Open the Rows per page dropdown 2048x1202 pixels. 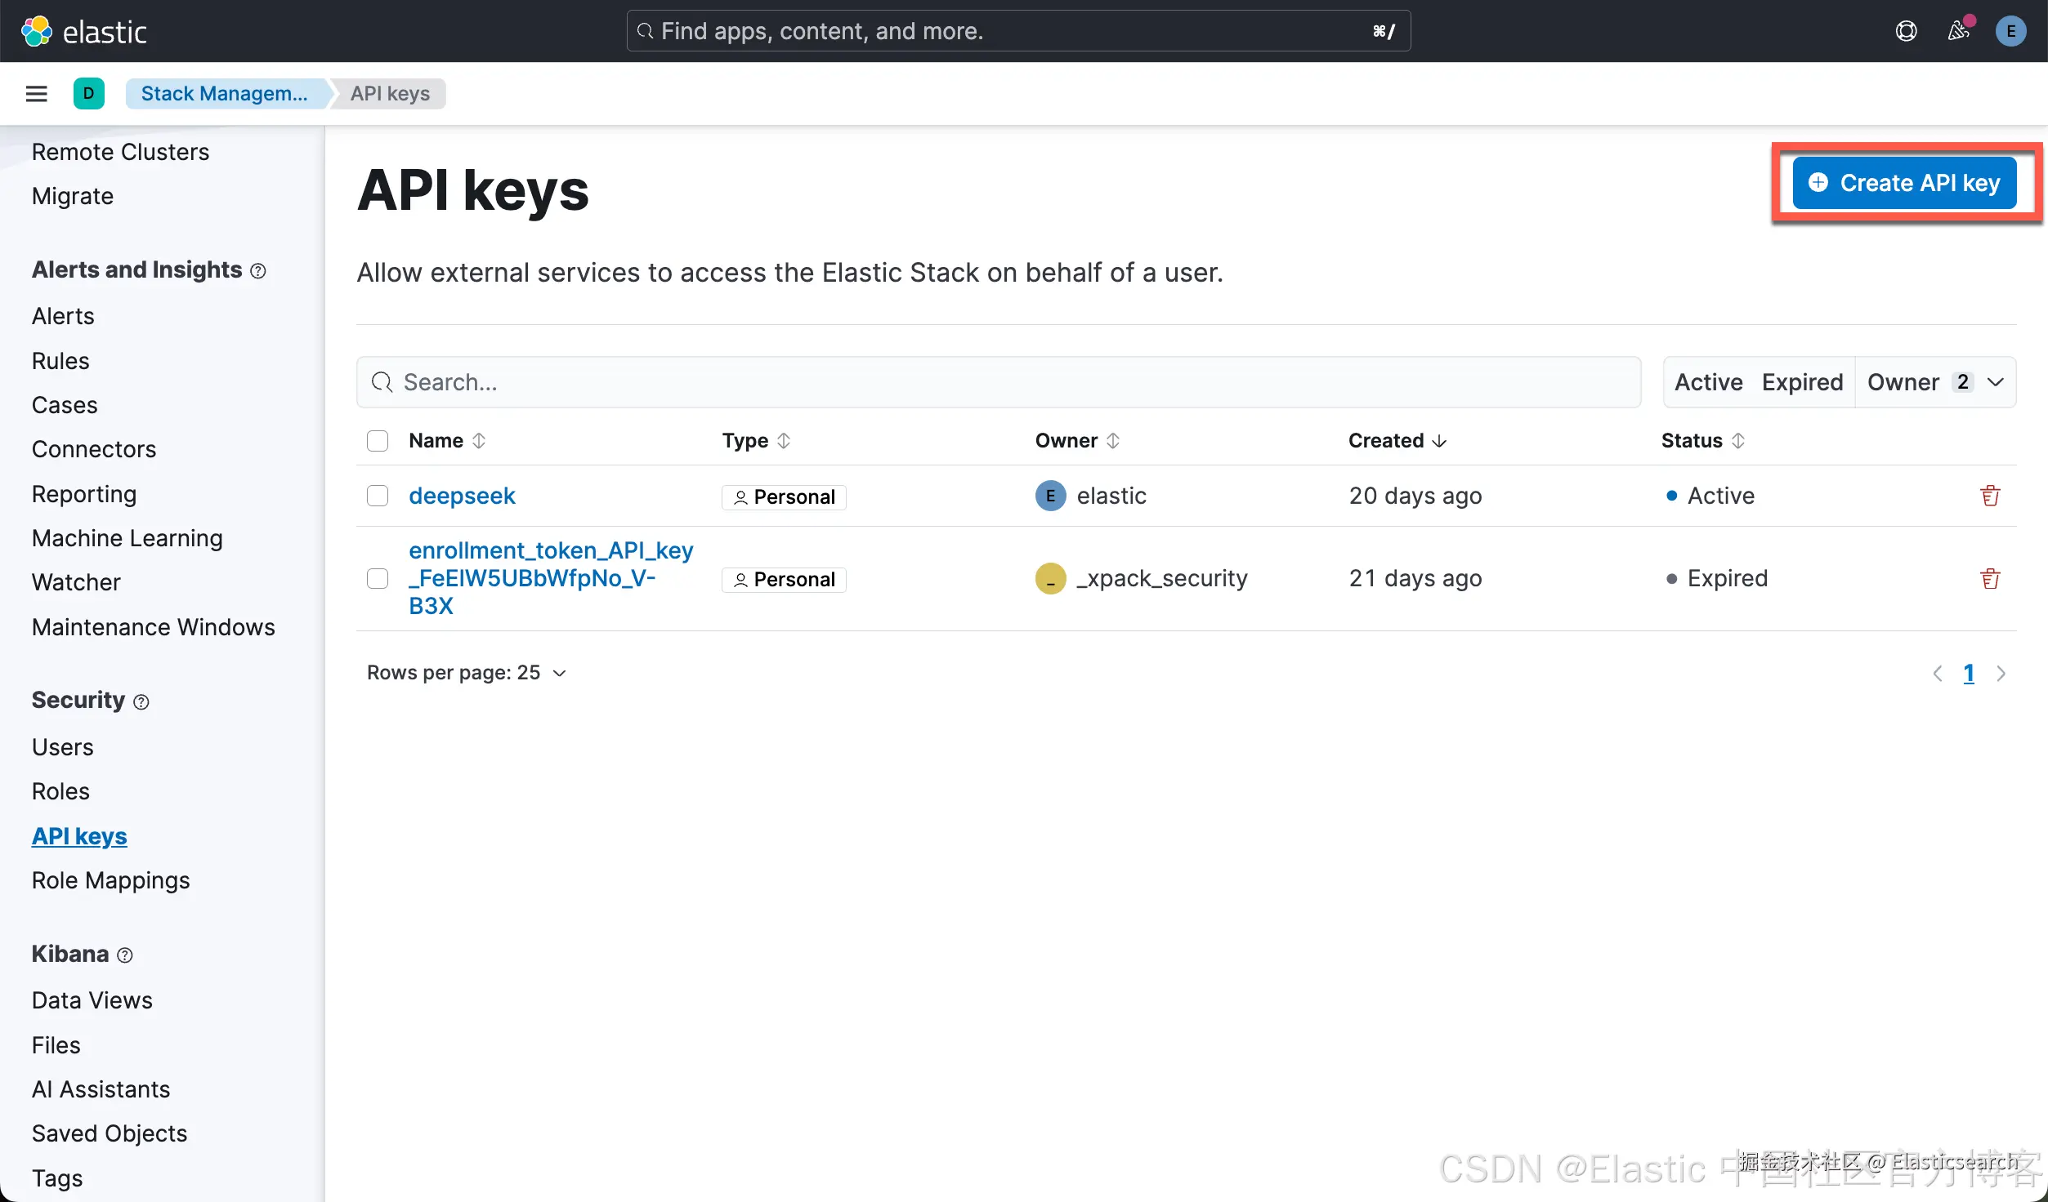(x=466, y=673)
